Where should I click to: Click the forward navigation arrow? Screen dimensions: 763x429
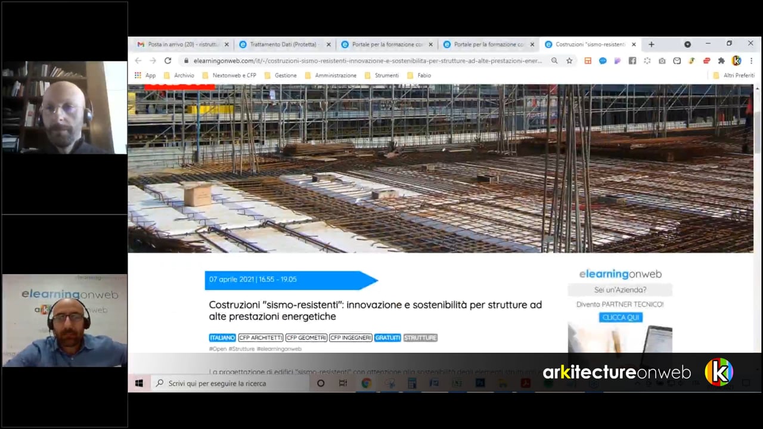point(153,61)
